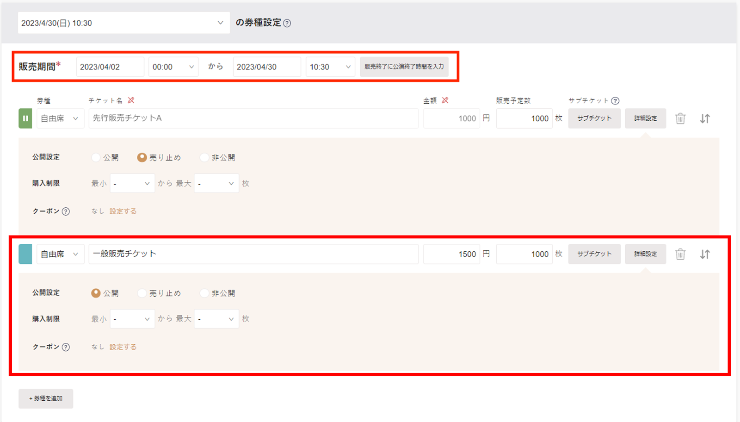The image size is (740, 422).
Task: Click the scissors icon next to 金額
Action: 445,99
